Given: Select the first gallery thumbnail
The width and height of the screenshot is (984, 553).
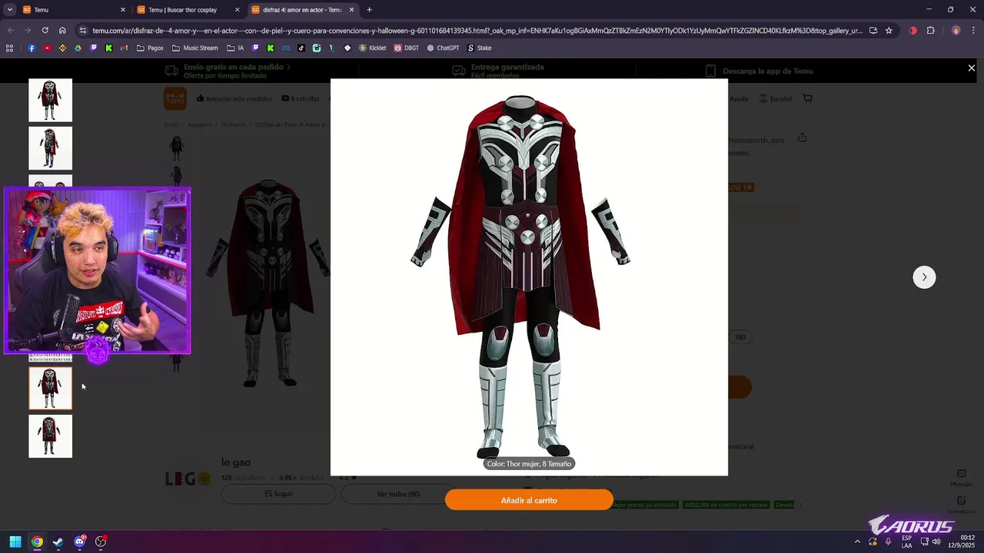Looking at the screenshot, I should [50, 100].
